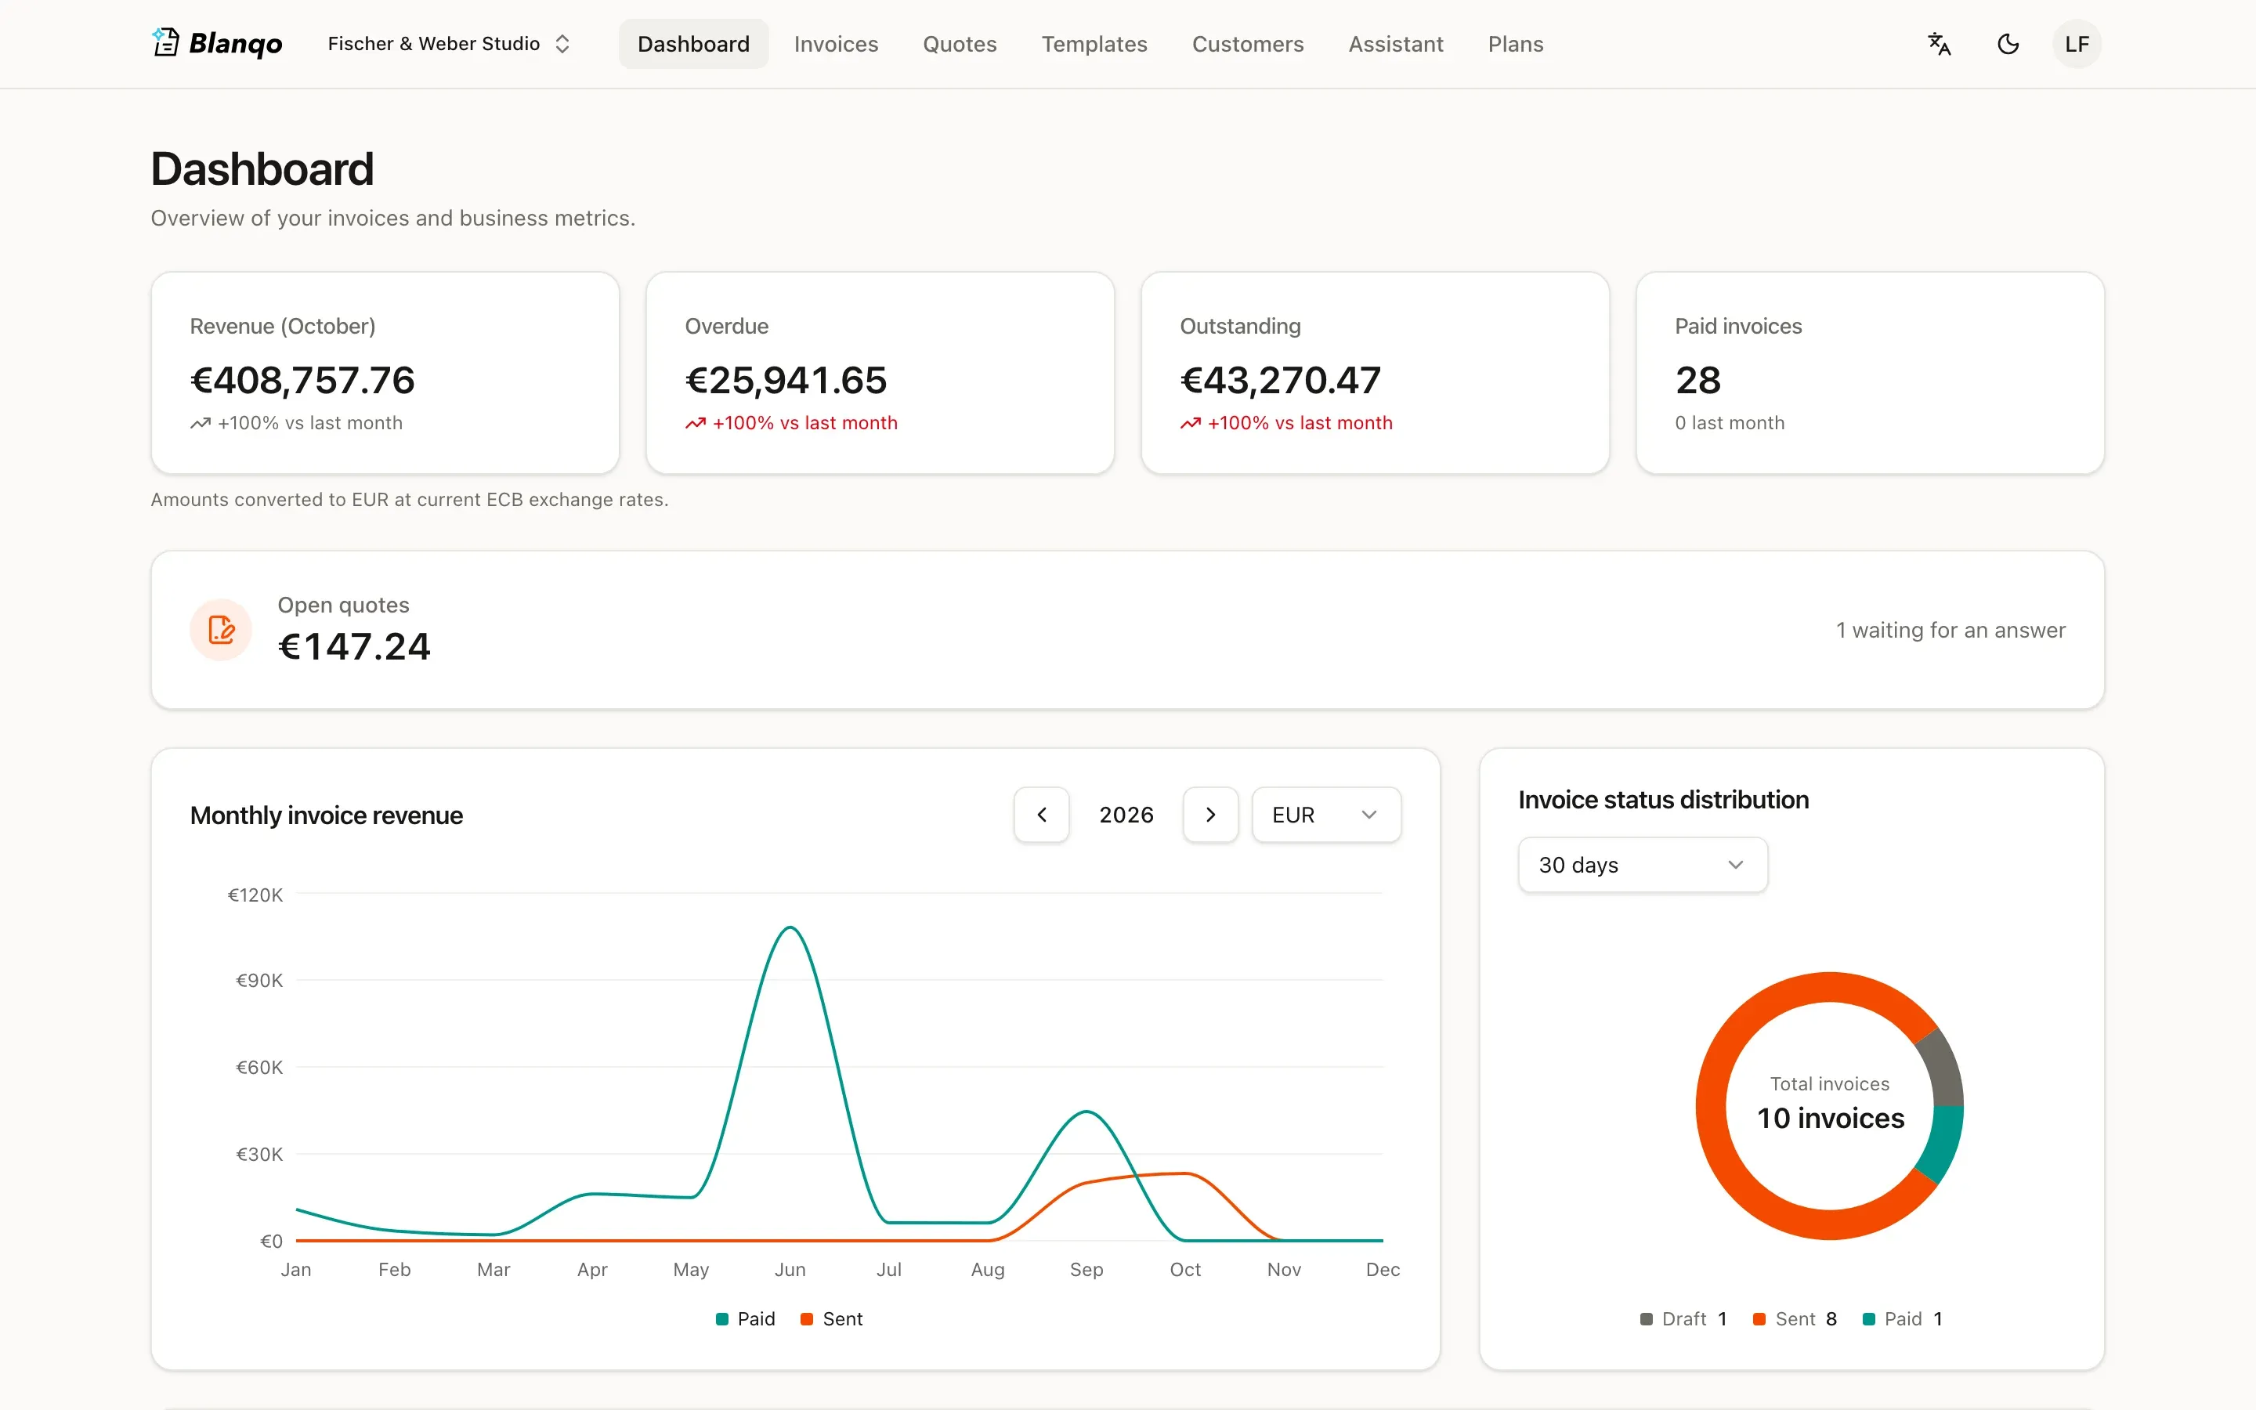Open the Assistant tab
This screenshot has width=2256, height=1410.
[x=1396, y=44]
